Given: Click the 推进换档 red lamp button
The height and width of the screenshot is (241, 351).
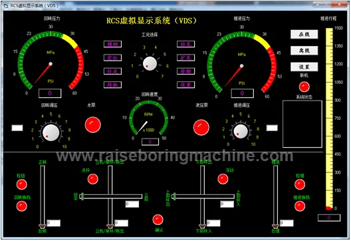Looking at the screenshot, I should pyautogui.click(x=300, y=206).
